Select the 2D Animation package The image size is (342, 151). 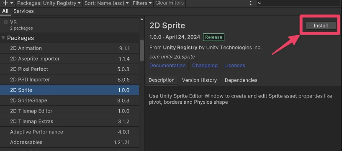click(69, 48)
